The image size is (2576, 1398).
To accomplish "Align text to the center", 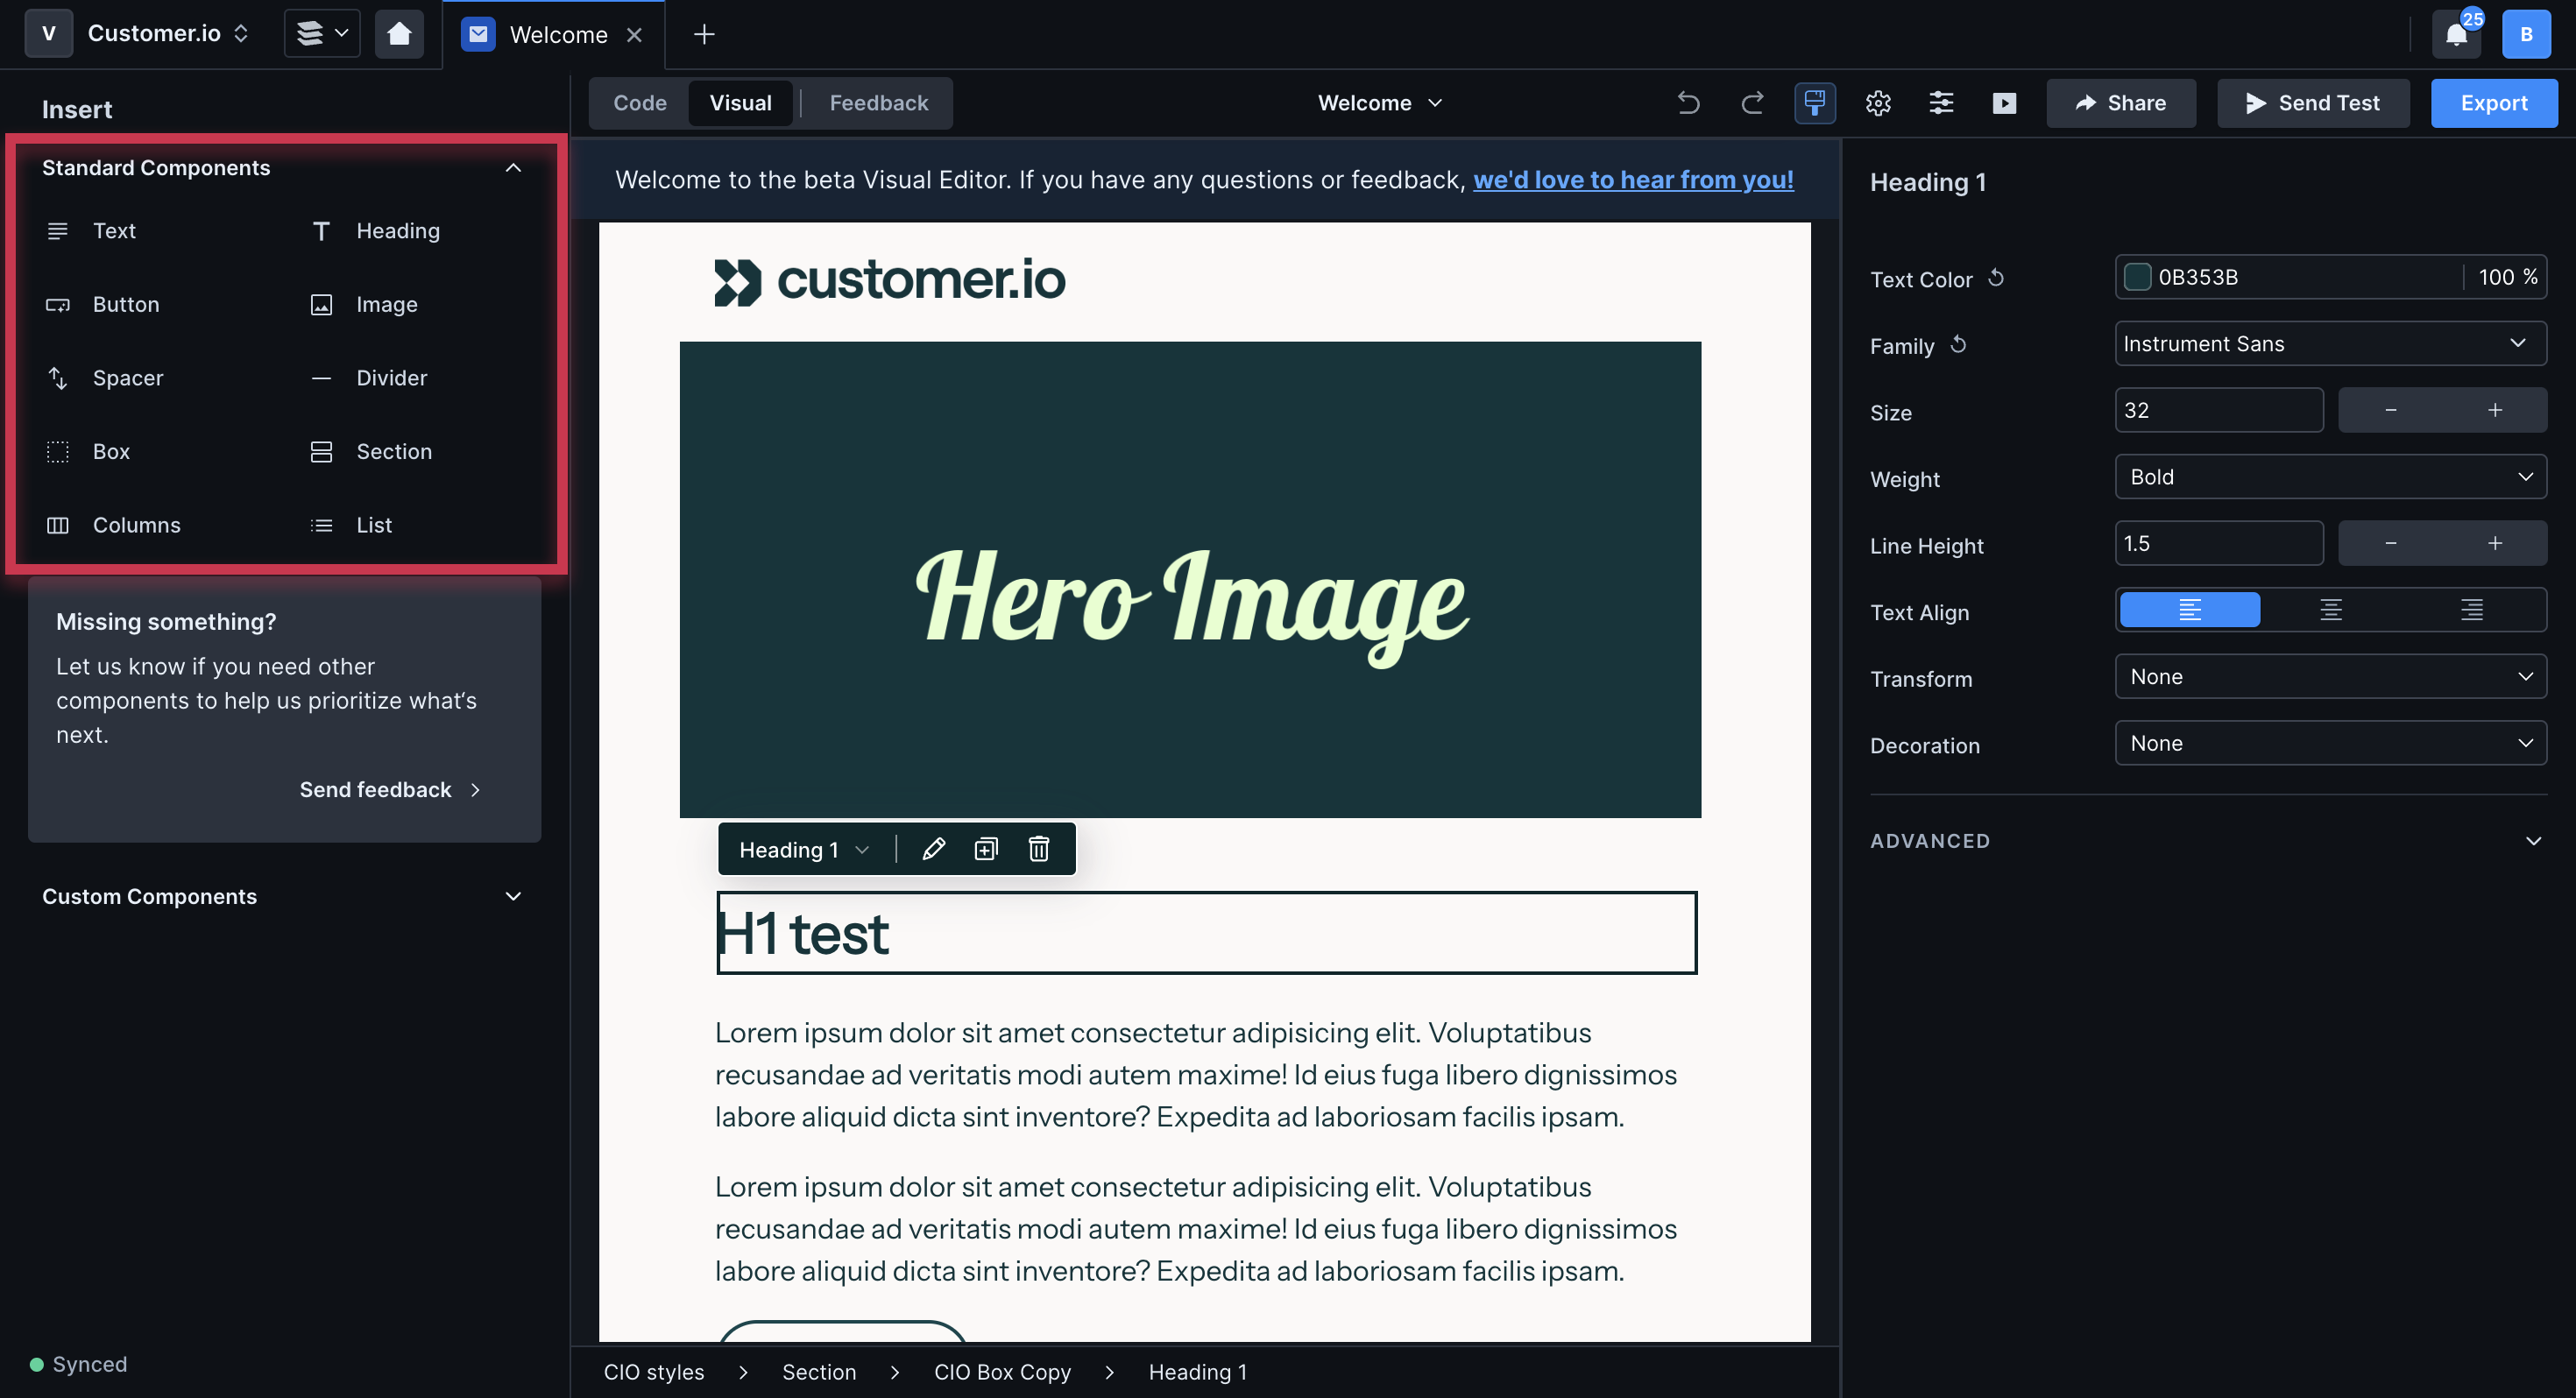I will coord(2330,610).
